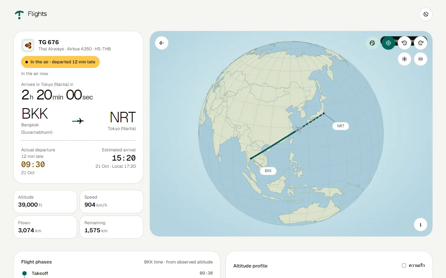Enable the ความเร็ว checkbox in Altitude profile
446x278 pixels.
point(404,265)
